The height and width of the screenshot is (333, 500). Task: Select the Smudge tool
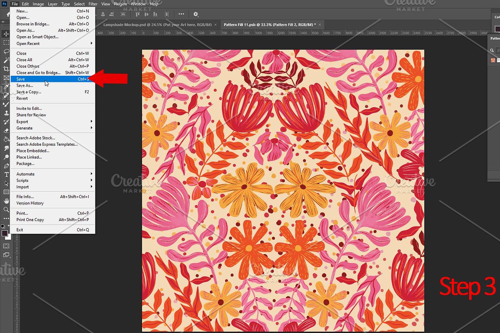(x=6, y=148)
